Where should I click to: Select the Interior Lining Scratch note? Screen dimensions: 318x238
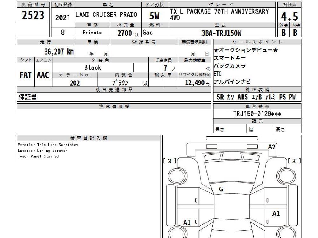pyautogui.click(x=43, y=150)
